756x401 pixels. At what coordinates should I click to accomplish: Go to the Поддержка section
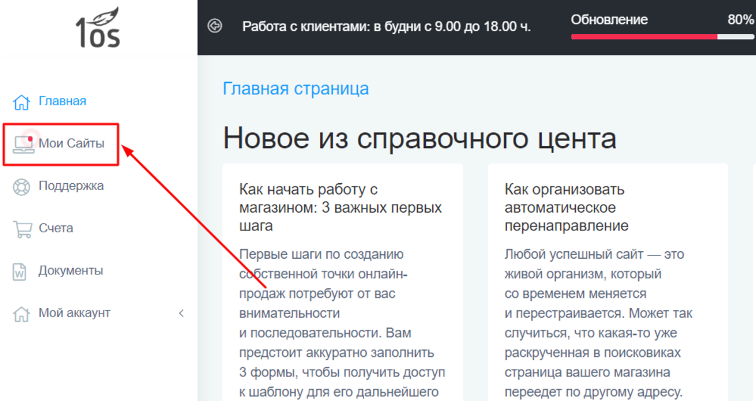click(x=71, y=186)
